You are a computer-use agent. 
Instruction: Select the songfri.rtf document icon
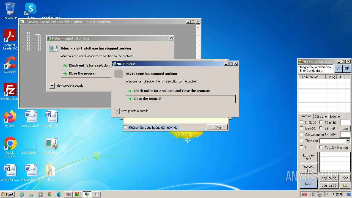51,119
